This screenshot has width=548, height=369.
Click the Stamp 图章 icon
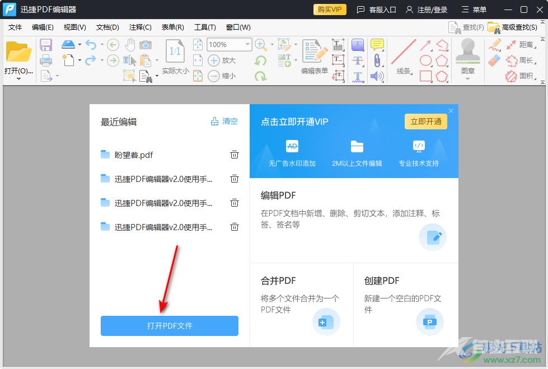(467, 52)
